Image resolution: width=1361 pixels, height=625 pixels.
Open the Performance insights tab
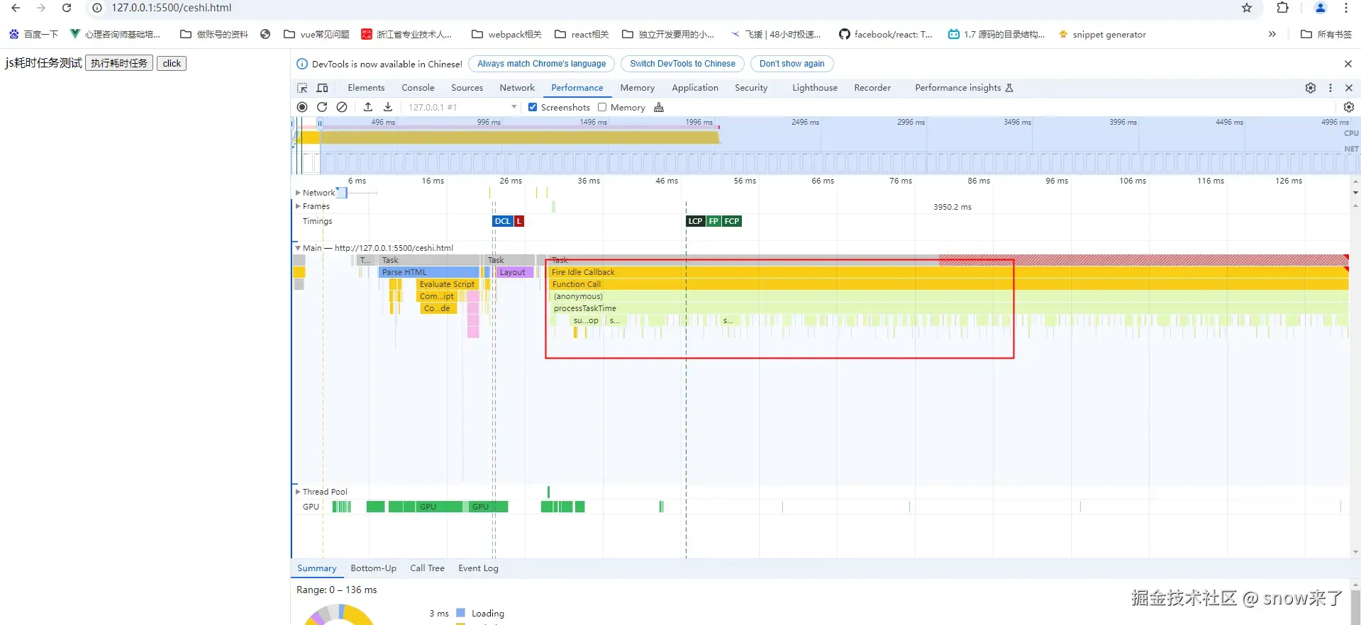(x=964, y=88)
